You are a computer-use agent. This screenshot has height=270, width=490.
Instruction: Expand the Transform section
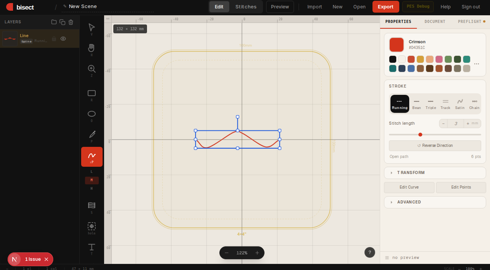pos(435,173)
